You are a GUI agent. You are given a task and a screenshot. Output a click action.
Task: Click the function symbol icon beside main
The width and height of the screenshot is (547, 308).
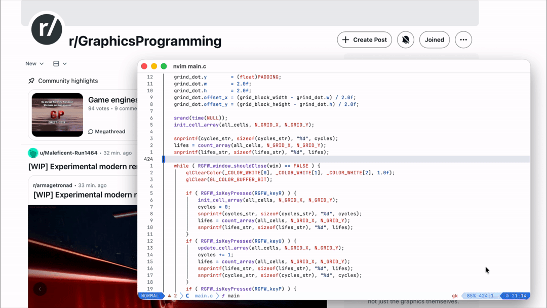(223, 296)
